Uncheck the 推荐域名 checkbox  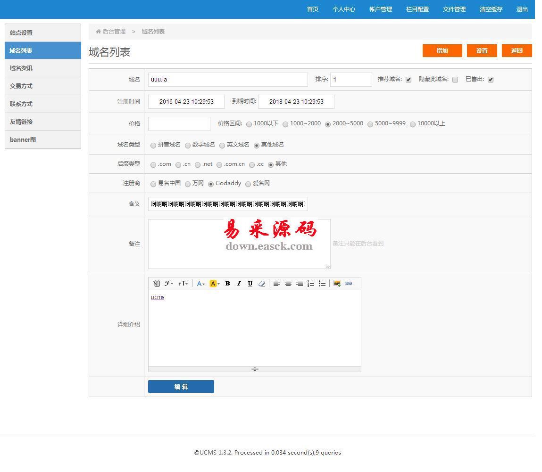click(409, 80)
